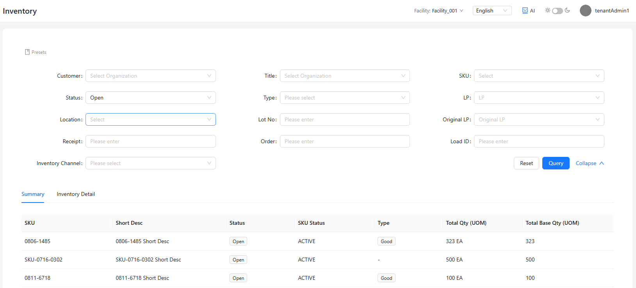Toggle the dark theme switch

click(558, 11)
